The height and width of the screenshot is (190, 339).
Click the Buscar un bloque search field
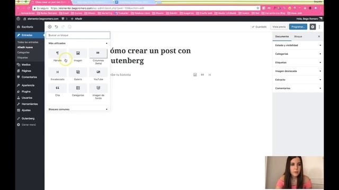pyautogui.click(x=78, y=35)
